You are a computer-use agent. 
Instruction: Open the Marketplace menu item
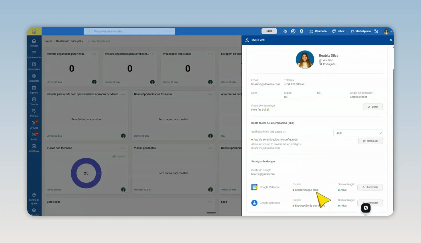click(x=360, y=31)
